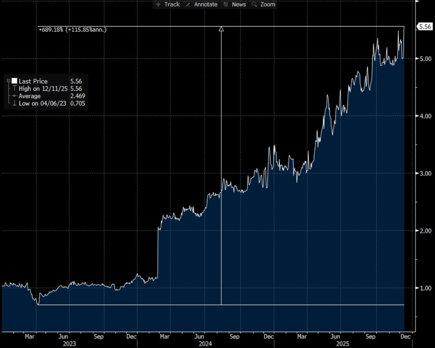Open the News list tool

[x=235, y=5]
